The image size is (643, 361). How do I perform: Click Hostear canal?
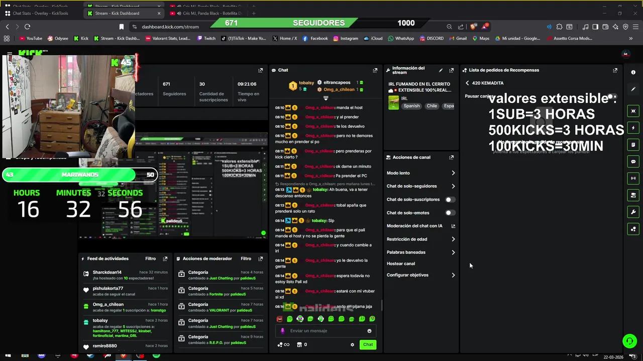[401, 264]
